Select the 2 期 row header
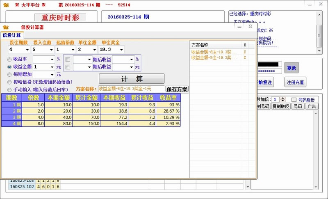 tap(12, 111)
